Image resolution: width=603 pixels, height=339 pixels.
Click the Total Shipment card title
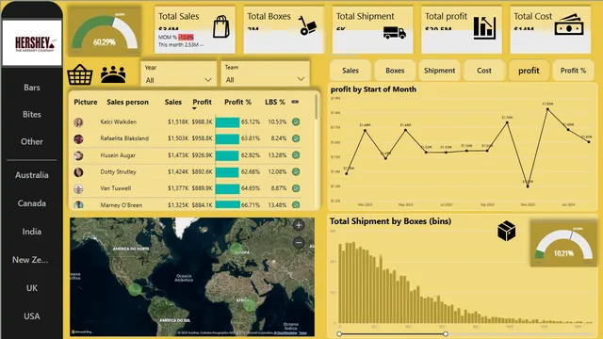click(x=365, y=16)
